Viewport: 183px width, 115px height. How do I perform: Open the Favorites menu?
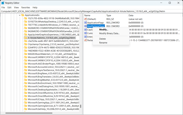(26, 8)
